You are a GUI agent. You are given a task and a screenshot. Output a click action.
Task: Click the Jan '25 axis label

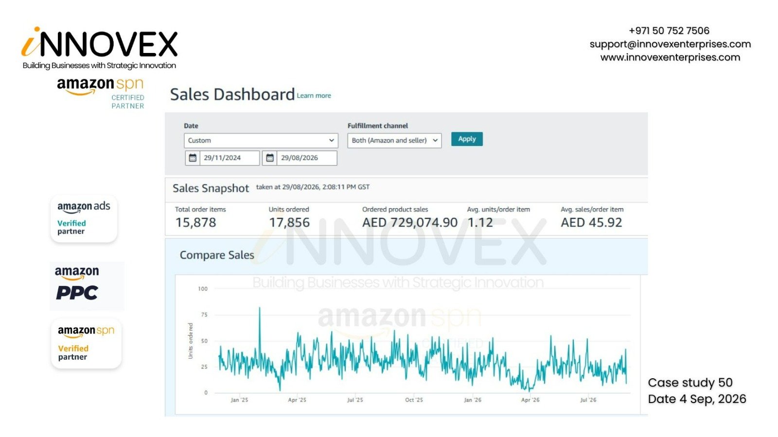(239, 400)
